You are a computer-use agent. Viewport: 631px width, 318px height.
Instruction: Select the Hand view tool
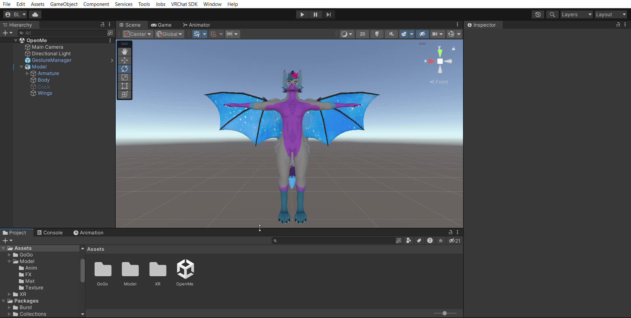click(x=125, y=52)
